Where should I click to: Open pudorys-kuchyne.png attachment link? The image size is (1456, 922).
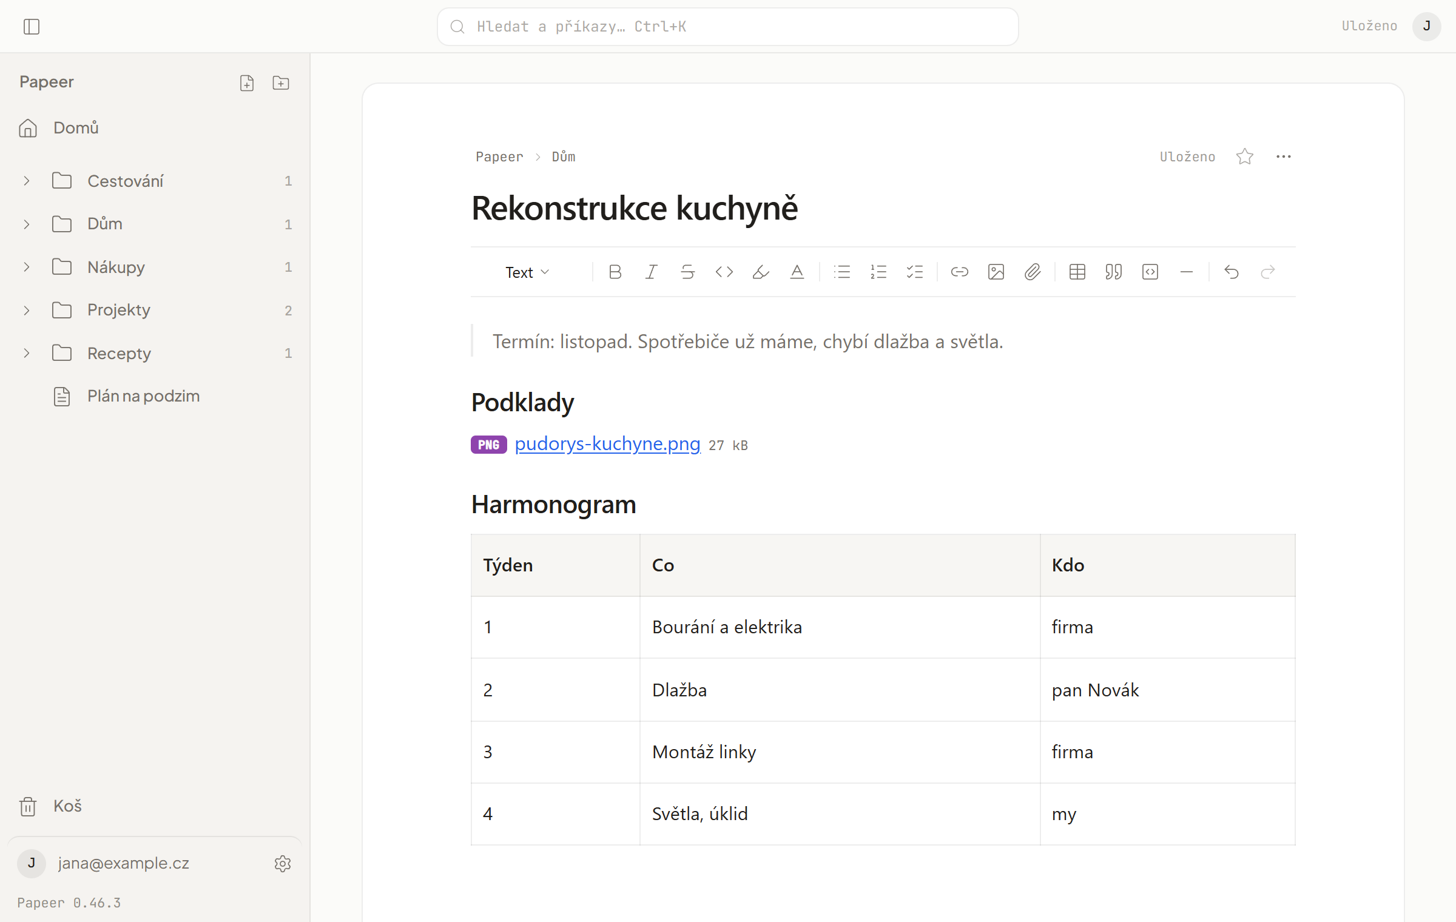click(x=607, y=444)
